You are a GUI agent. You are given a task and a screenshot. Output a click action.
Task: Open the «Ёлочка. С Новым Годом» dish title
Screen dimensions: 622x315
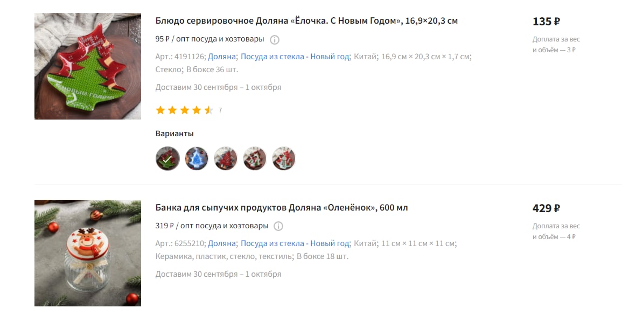[x=306, y=20]
